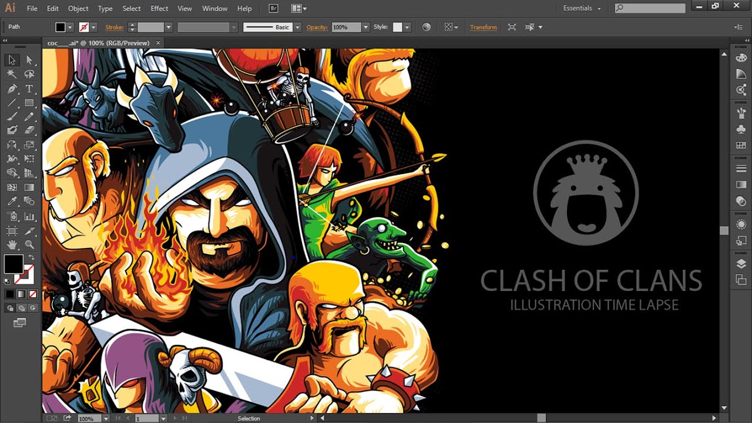Select the Artboard tool
Screen dimensions: 752x423
pyautogui.click(x=12, y=230)
